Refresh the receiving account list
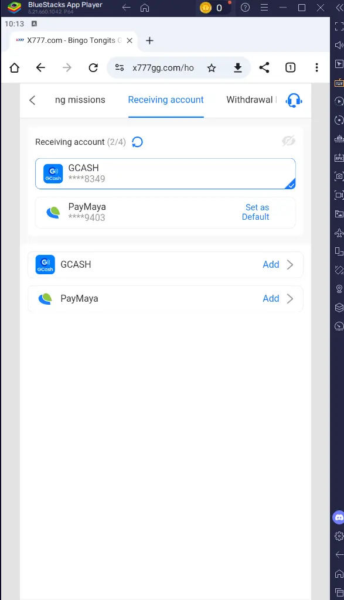 [x=137, y=142]
